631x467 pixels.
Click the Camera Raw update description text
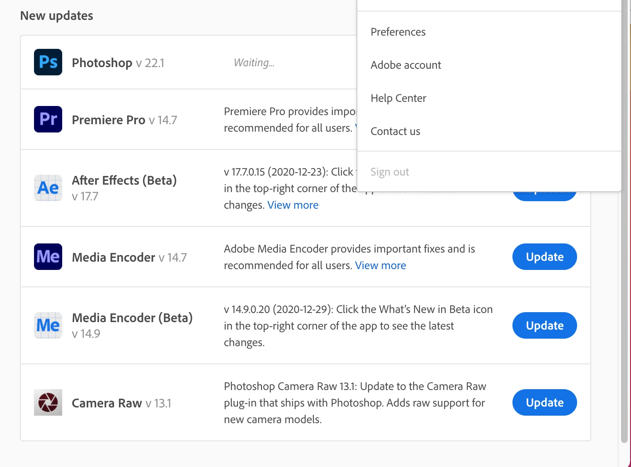pyautogui.click(x=354, y=402)
